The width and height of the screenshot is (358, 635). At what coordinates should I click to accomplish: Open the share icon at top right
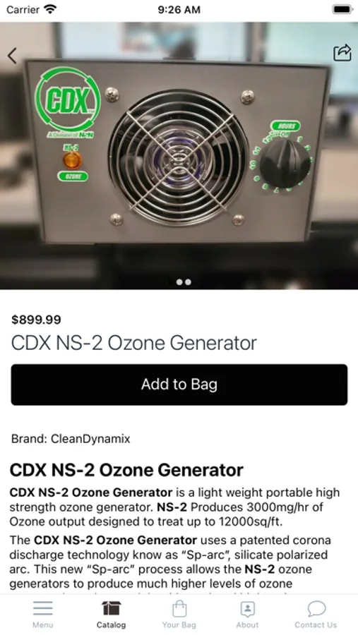(x=342, y=53)
